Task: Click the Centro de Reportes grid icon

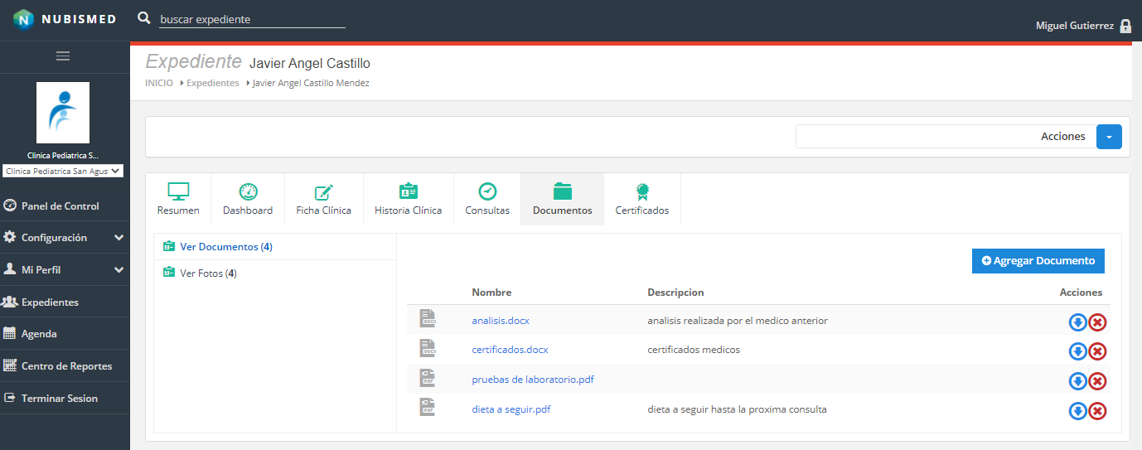Action: click(10, 365)
